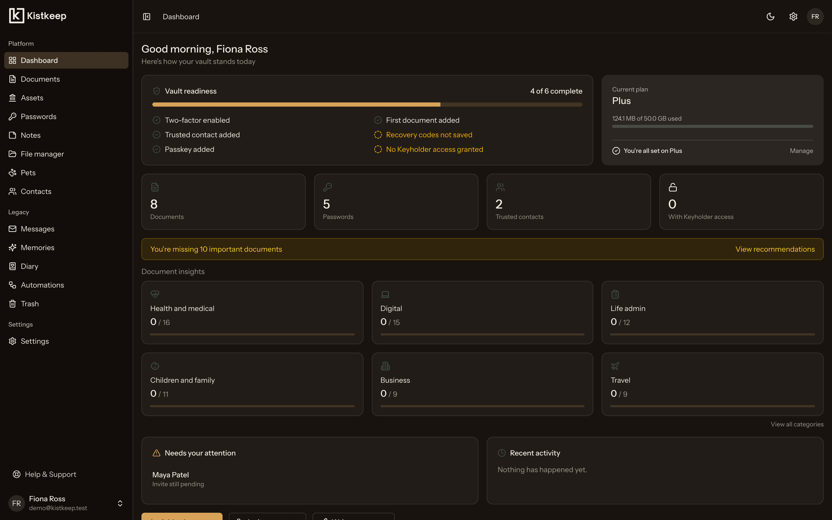
Task: Click the Recovery codes not saved item
Action: coord(423,135)
